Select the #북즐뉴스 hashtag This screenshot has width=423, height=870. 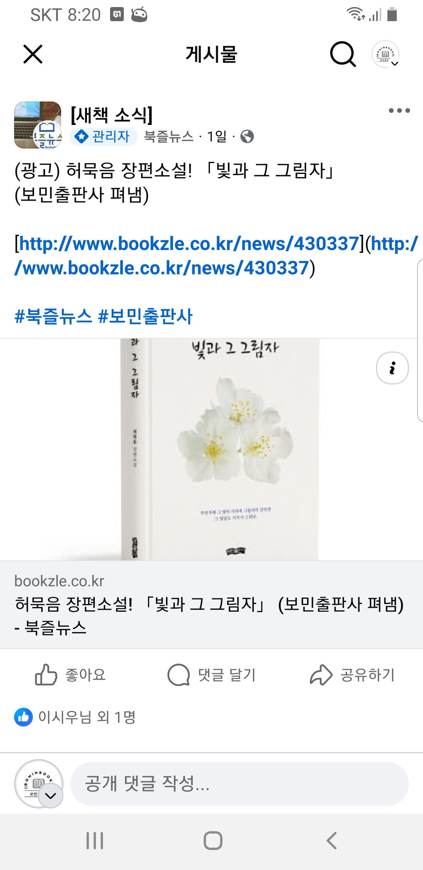[53, 316]
